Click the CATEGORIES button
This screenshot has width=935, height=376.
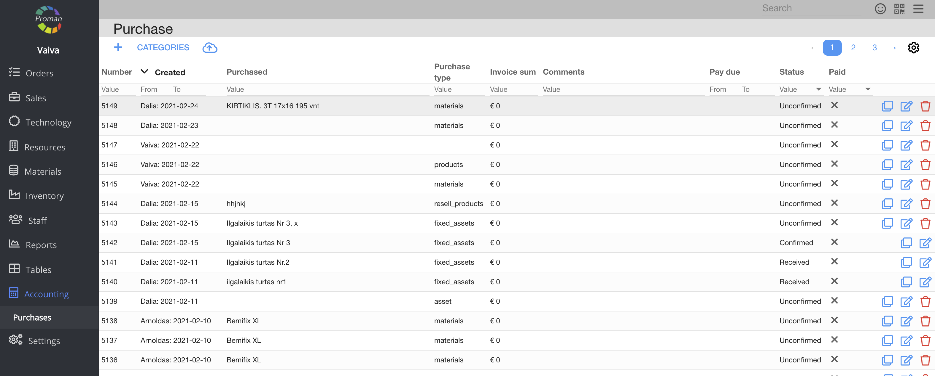pyautogui.click(x=163, y=47)
